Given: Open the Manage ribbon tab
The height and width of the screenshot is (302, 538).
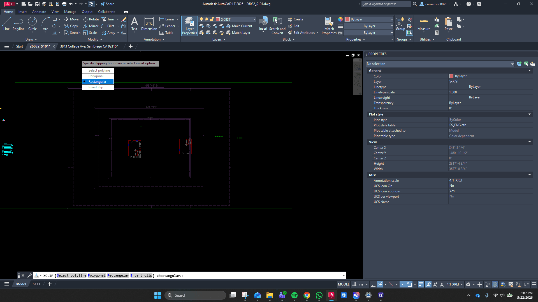Looking at the screenshot, I should pyautogui.click(x=70, y=12).
